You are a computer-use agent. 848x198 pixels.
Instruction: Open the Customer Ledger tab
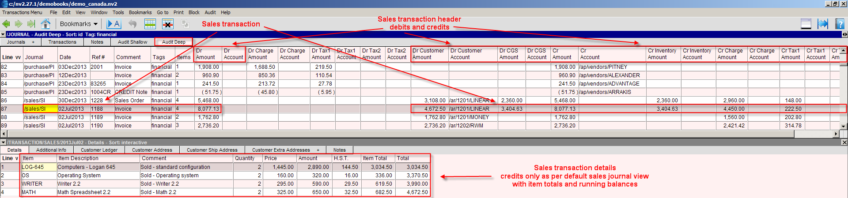click(x=99, y=150)
